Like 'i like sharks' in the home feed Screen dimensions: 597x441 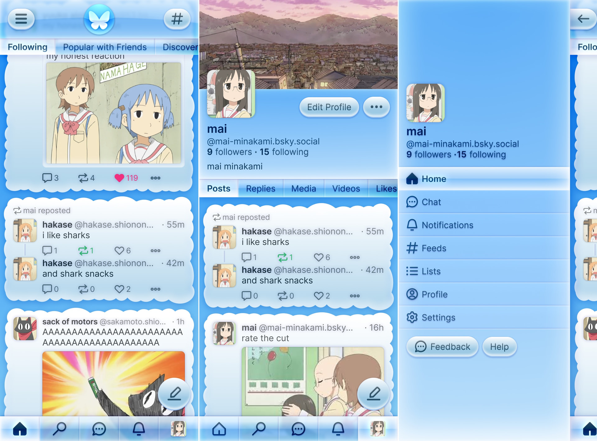(x=123, y=250)
